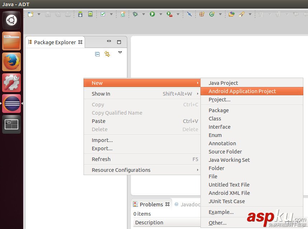Close the Problems tab
The image size is (308, 229).
point(167,204)
